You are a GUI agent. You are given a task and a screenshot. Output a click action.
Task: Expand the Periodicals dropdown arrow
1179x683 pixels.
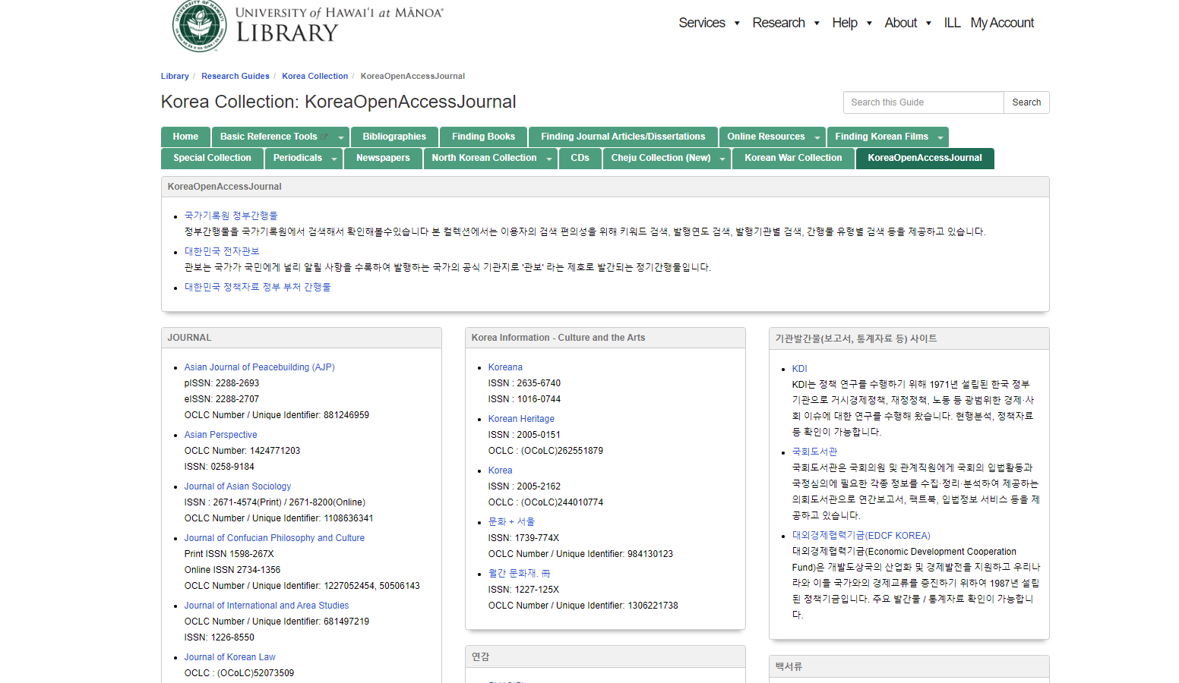pos(334,159)
